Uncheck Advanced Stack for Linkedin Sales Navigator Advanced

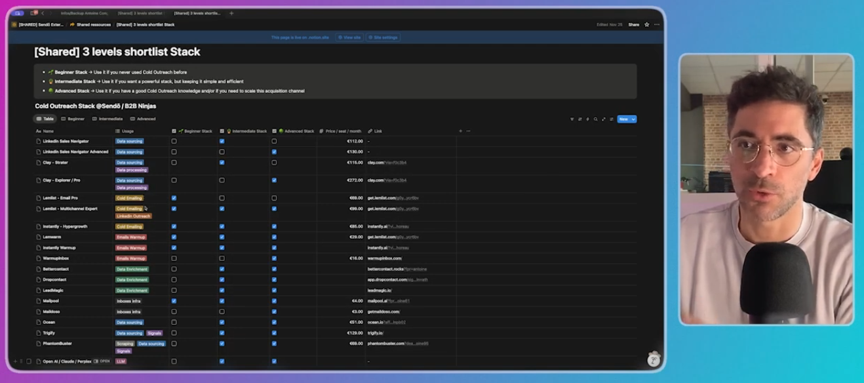click(274, 151)
